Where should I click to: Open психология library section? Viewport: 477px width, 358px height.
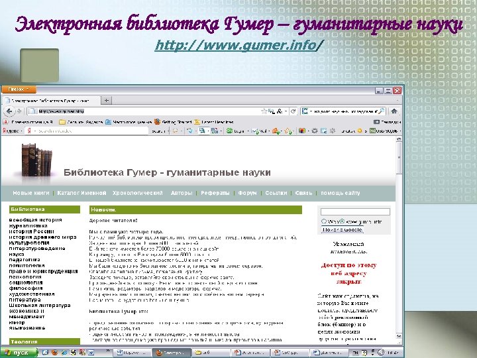pos(25,277)
